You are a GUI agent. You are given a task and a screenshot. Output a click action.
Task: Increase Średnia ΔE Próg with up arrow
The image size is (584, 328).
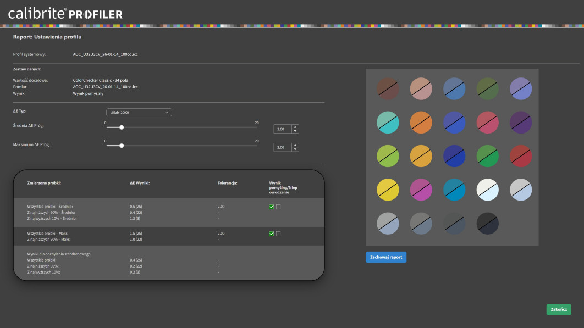(x=295, y=127)
